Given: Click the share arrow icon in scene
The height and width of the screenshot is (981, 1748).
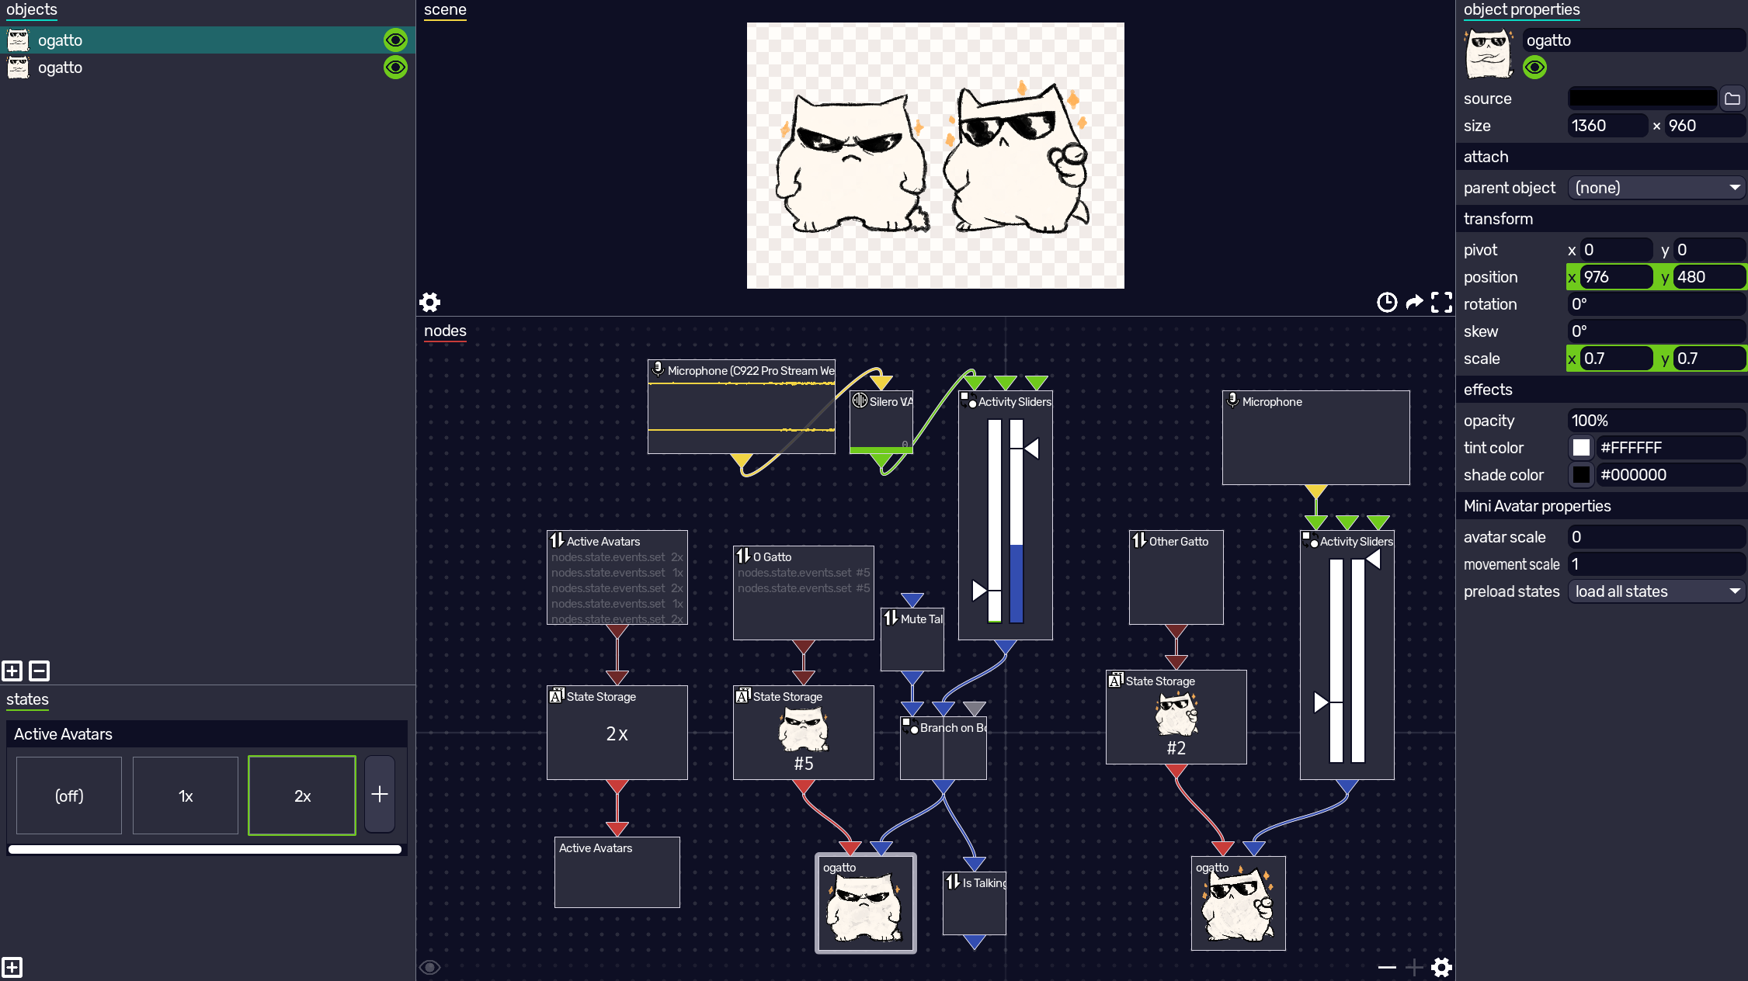Looking at the screenshot, I should pyautogui.click(x=1414, y=302).
